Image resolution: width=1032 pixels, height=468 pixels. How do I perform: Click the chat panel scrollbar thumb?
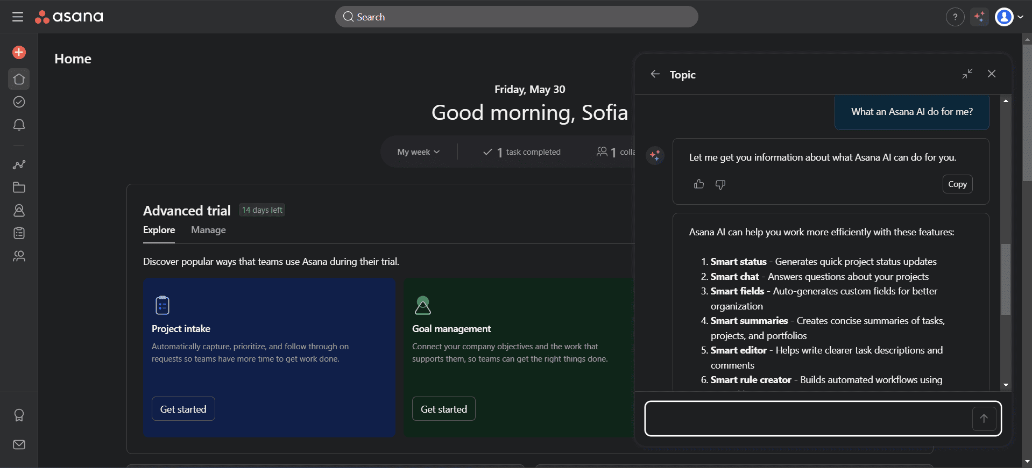pyautogui.click(x=1006, y=279)
